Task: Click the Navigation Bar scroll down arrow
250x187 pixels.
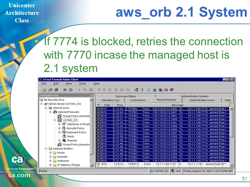Action: (x=91, y=165)
